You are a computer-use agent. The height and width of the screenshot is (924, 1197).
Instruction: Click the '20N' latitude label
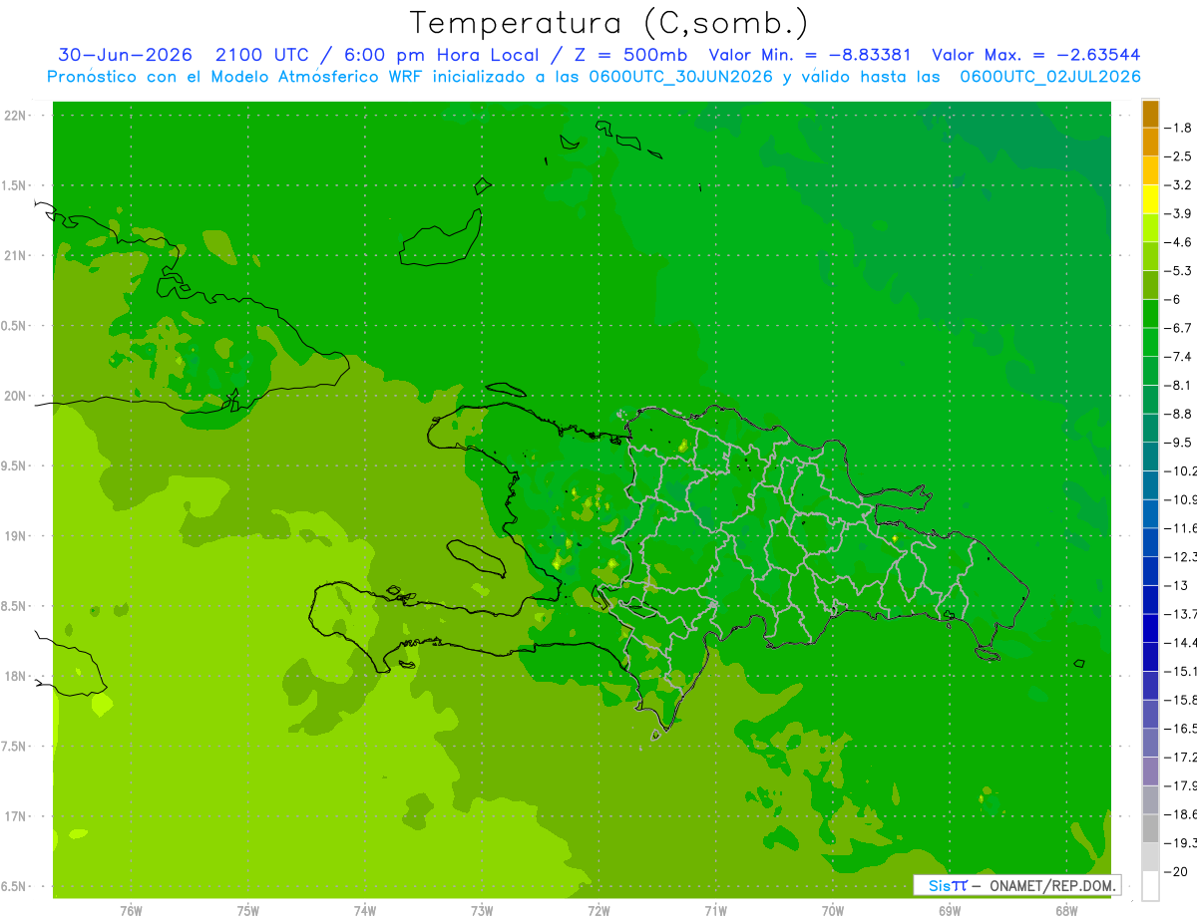click(x=17, y=396)
